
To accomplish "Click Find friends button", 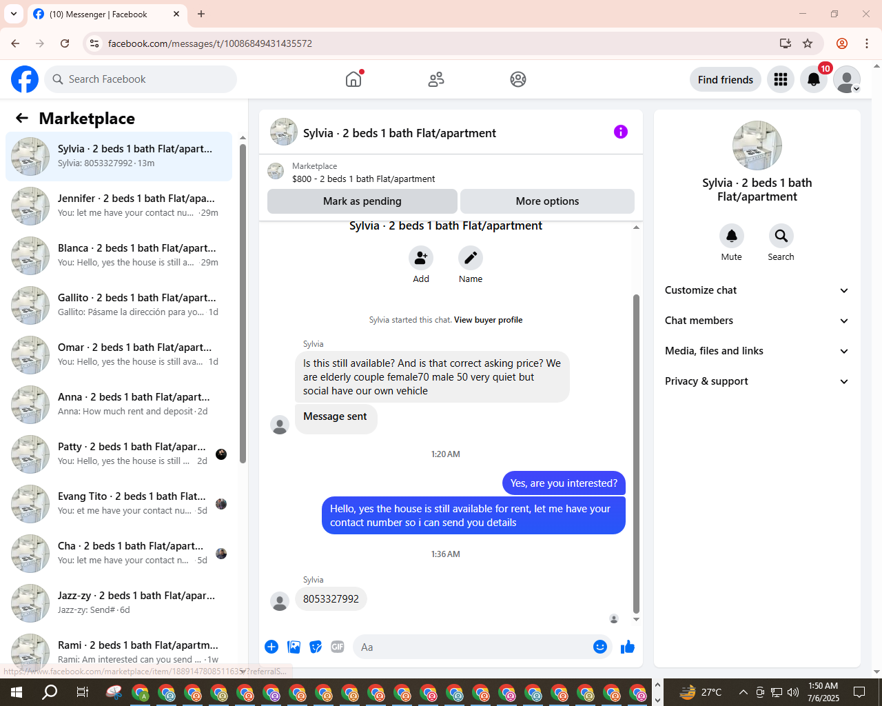I will pyautogui.click(x=726, y=79).
